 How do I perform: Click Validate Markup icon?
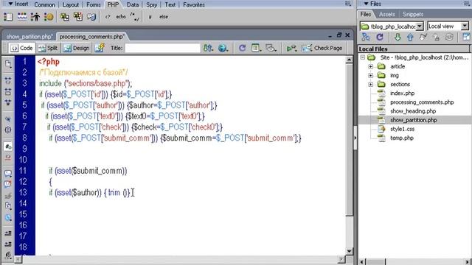pyautogui.click(x=291, y=48)
